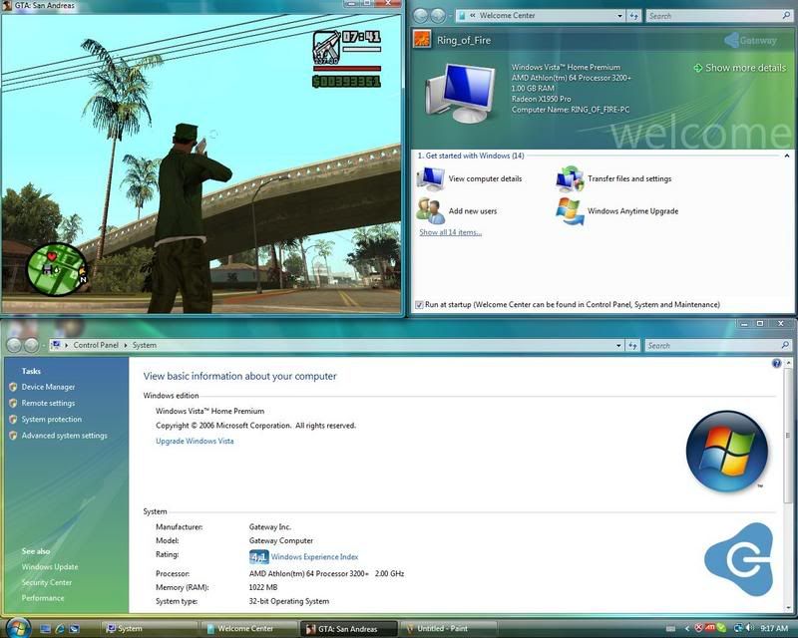798x638 pixels.
Task: Click the 07:41 game clock in GTA
Action: point(361,37)
